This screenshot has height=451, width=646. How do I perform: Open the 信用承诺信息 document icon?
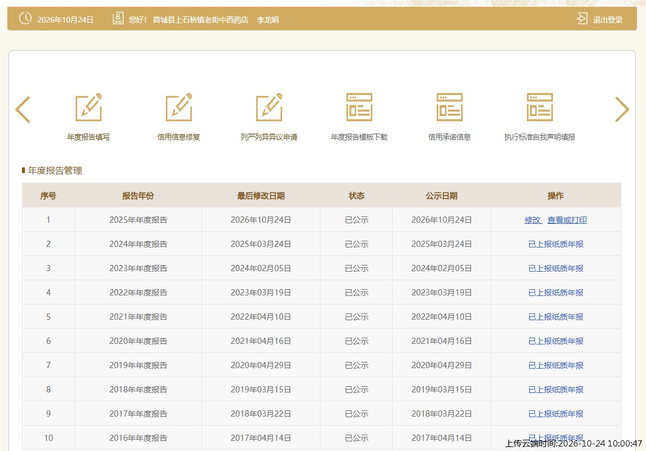click(x=450, y=108)
